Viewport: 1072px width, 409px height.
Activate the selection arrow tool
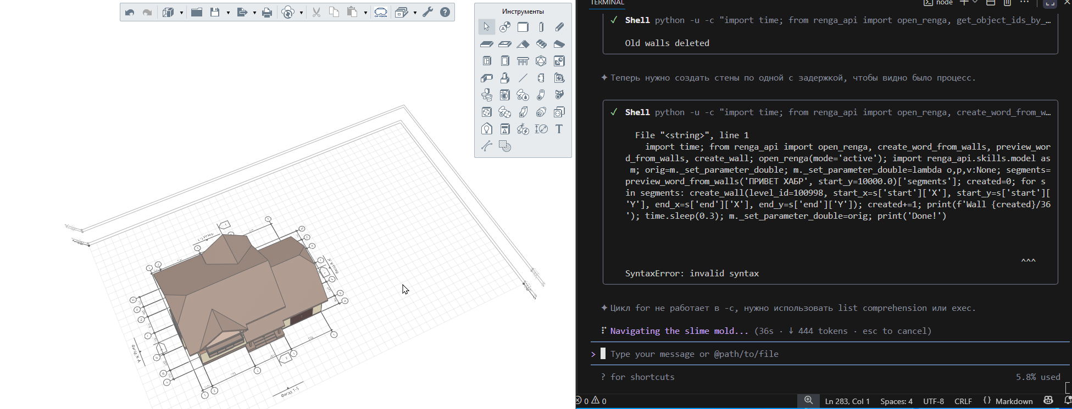click(x=486, y=27)
